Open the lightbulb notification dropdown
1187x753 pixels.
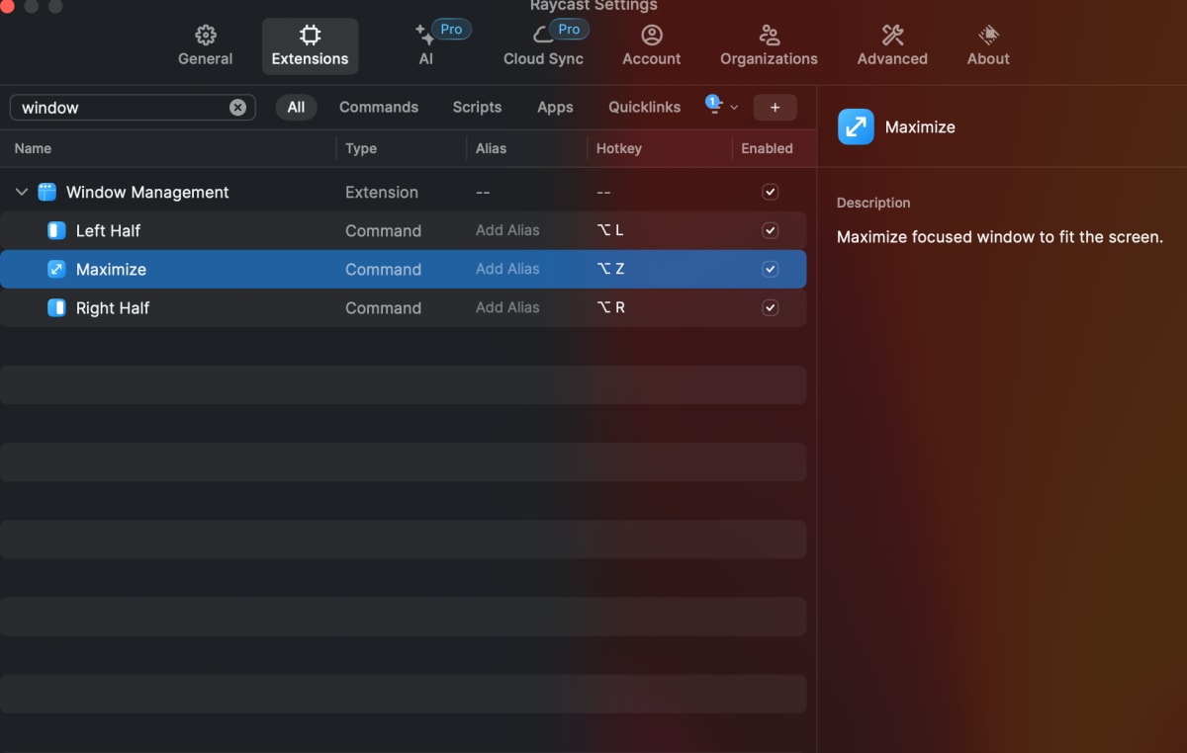pyautogui.click(x=721, y=107)
